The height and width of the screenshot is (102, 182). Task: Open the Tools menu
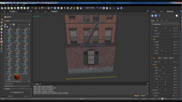tap(8, 5)
